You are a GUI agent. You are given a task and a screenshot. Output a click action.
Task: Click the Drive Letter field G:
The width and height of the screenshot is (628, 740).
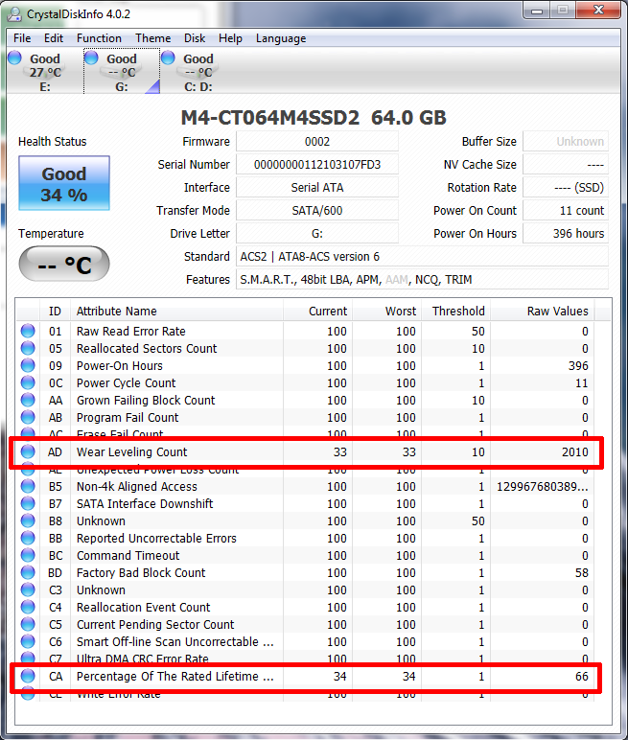click(x=316, y=234)
